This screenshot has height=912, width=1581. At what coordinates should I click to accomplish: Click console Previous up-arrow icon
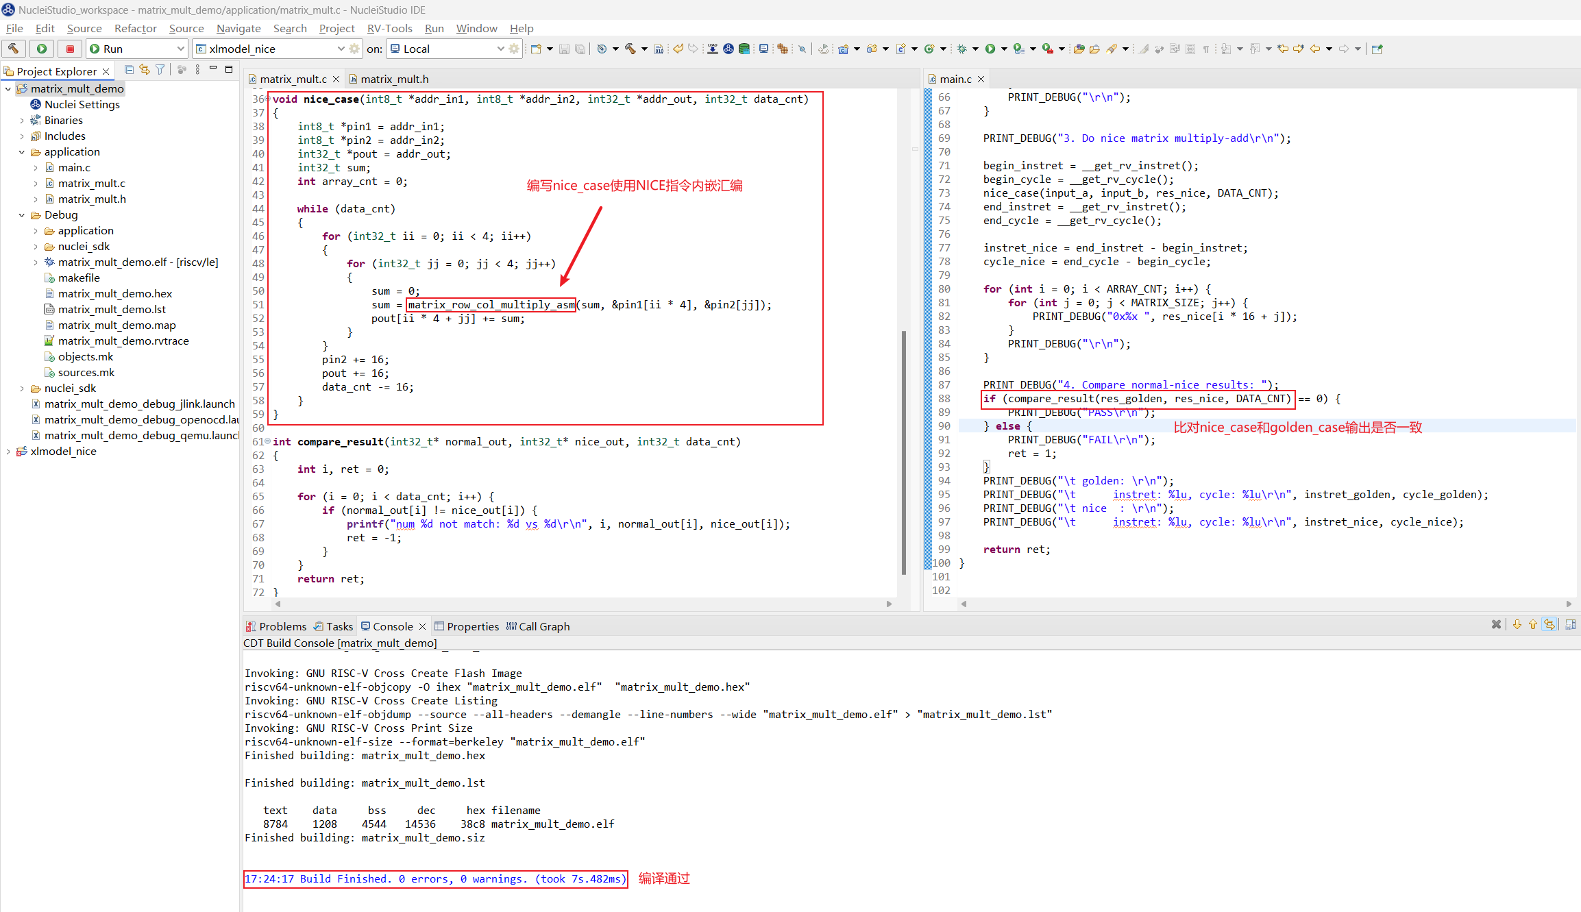1533,625
